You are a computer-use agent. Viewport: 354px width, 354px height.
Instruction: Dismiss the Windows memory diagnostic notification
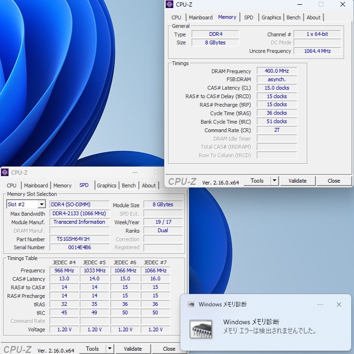[338, 304]
